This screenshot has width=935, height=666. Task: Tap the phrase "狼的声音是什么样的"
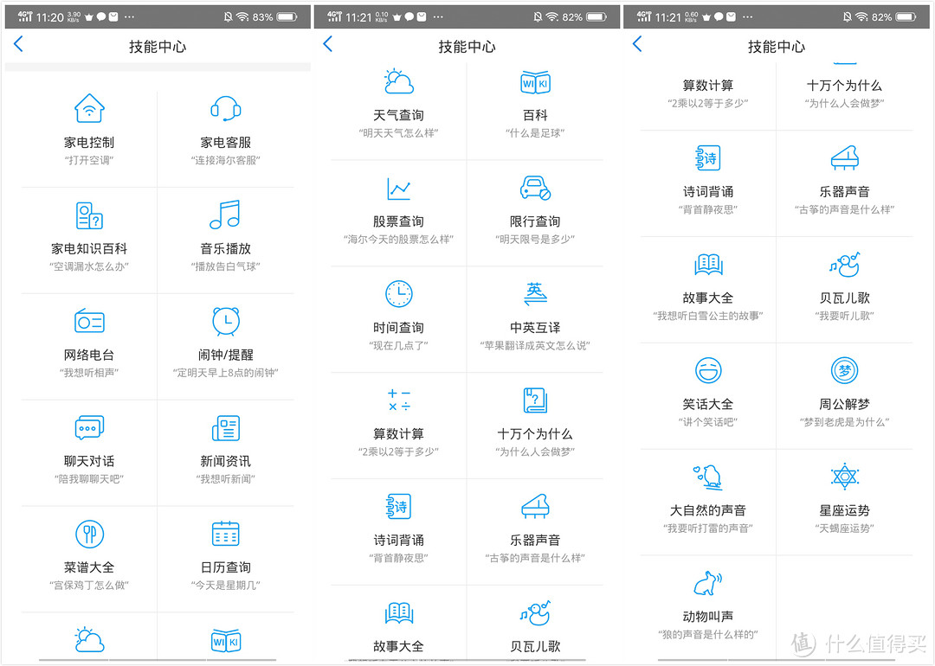click(x=708, y=634)
